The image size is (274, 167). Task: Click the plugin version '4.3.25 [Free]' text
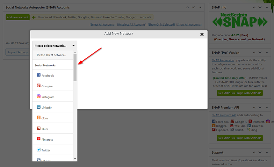(240, 35)
